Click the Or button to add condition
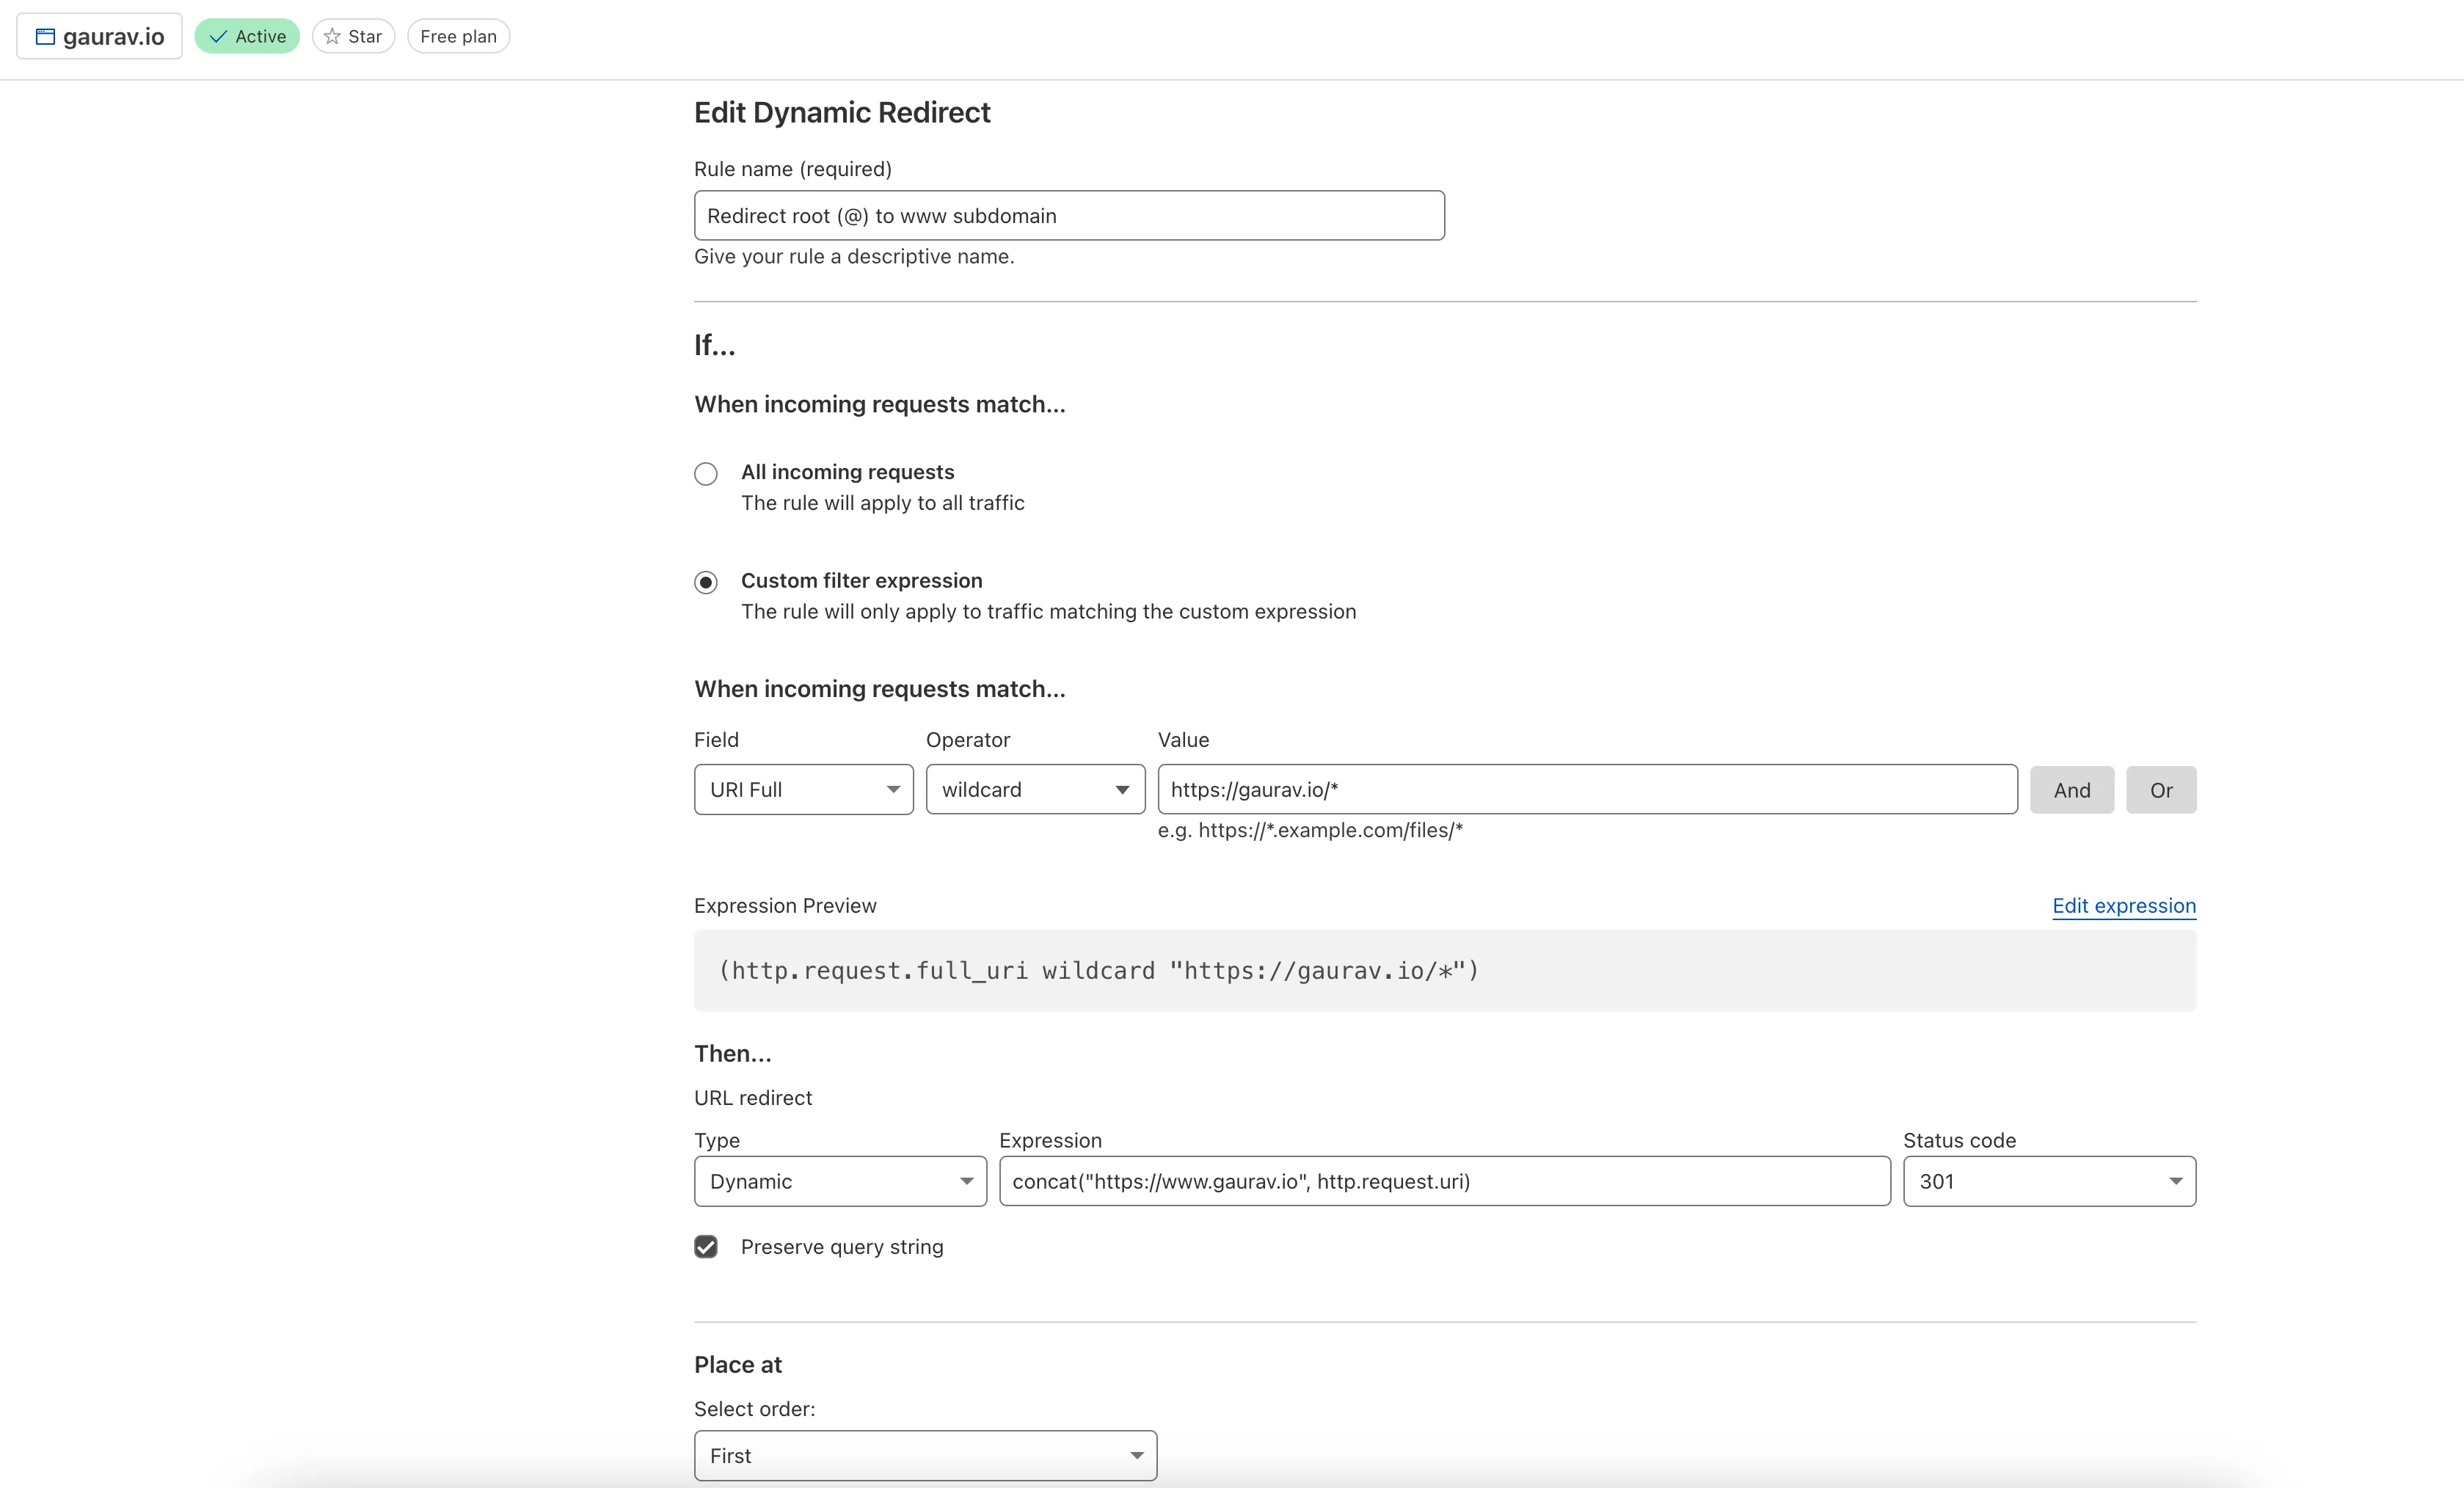2464x1488 pixels. click(2160, 789)
